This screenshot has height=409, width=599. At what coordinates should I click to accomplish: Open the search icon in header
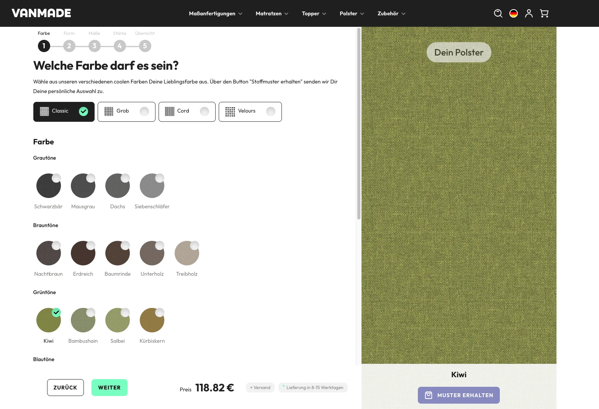498,13
